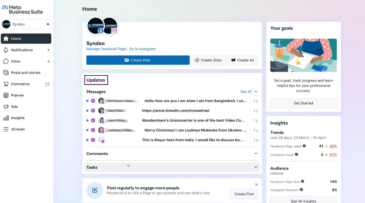Viewport: 365px width, 203px height.
Task: Expand the Tasks section
Action: click(172, 167)
